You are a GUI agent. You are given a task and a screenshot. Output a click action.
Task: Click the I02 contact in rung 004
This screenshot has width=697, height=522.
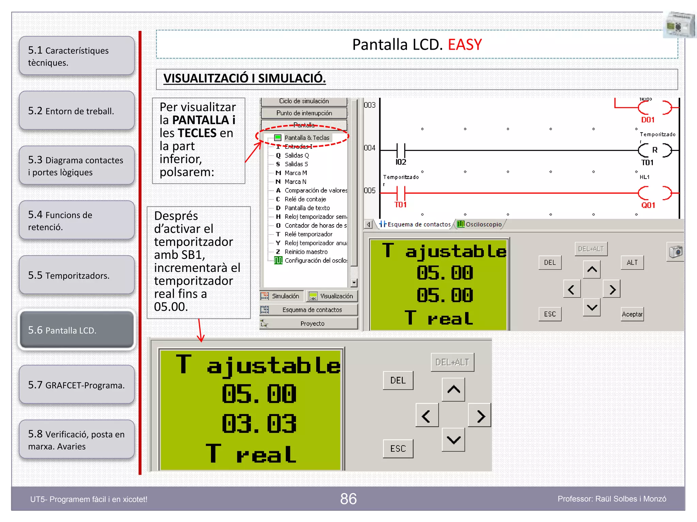pyautogui.click(x=401, y=150)
